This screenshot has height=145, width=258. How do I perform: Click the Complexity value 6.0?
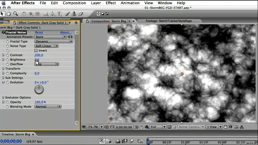37,73
